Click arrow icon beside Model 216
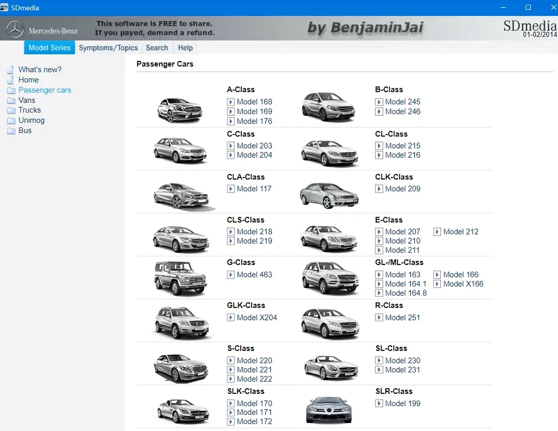This screenshot has width=558, height=431. tap(379, 155)
